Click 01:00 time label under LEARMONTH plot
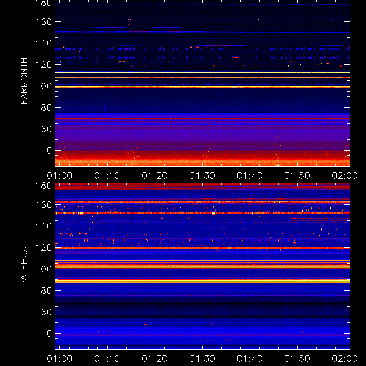Viewport: 366px width, 366px height. point(59,176)
